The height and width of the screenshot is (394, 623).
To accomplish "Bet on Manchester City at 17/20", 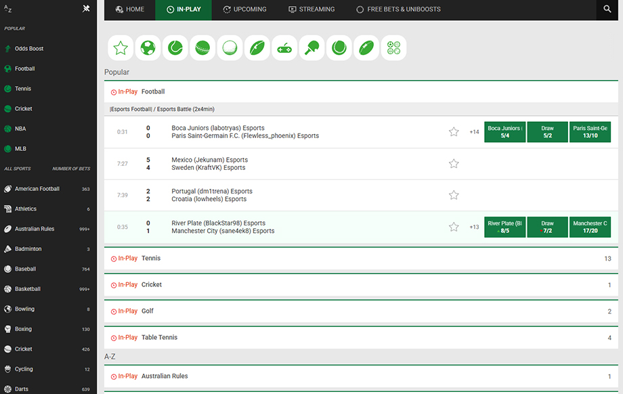I will coord(590,227).
